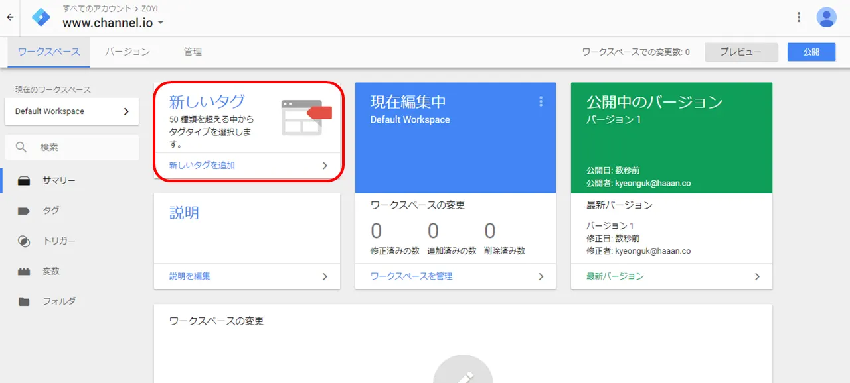This screenshot has width=850, height=383.
Task: Click the 新しいタグを追加 link
Action: [202, 166]
